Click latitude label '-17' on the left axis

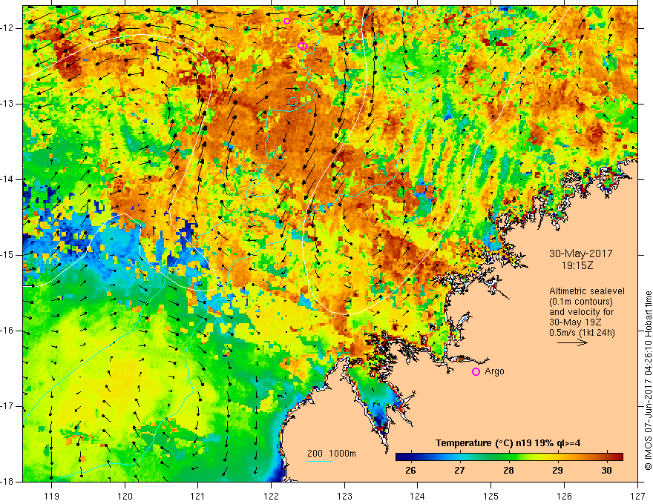[8, 406]
